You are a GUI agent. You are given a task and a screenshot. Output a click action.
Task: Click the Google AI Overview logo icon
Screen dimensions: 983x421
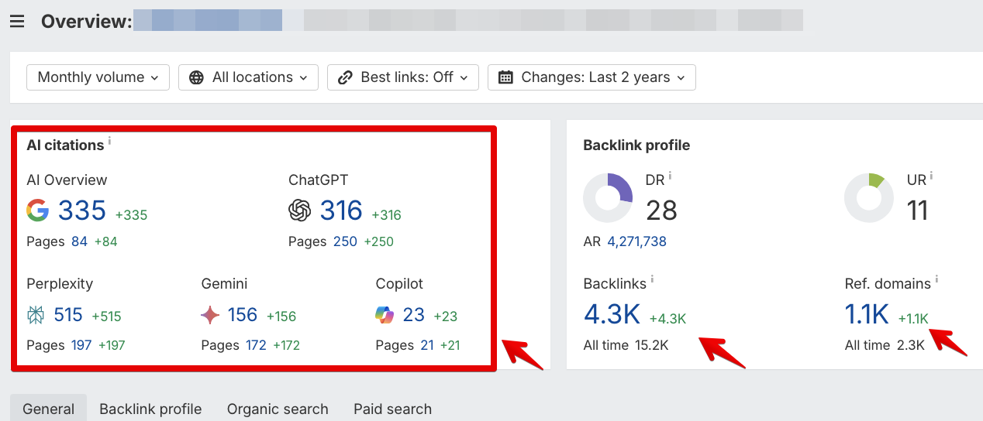(x=37, y=210)
